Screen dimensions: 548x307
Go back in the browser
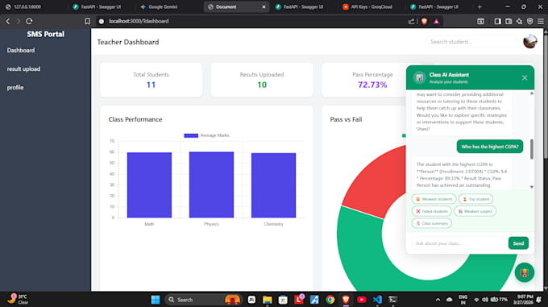point(8,21)
